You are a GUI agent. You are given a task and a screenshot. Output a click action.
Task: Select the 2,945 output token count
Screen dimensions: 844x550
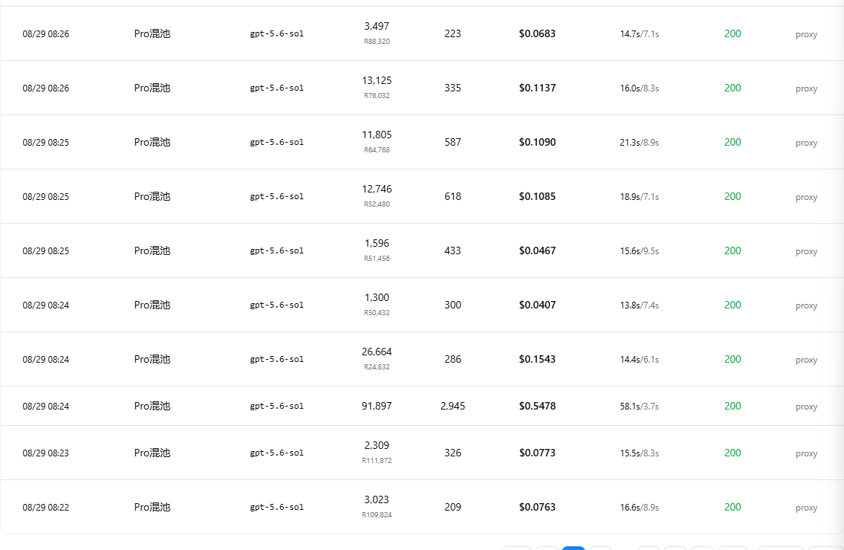click(452, 406)
